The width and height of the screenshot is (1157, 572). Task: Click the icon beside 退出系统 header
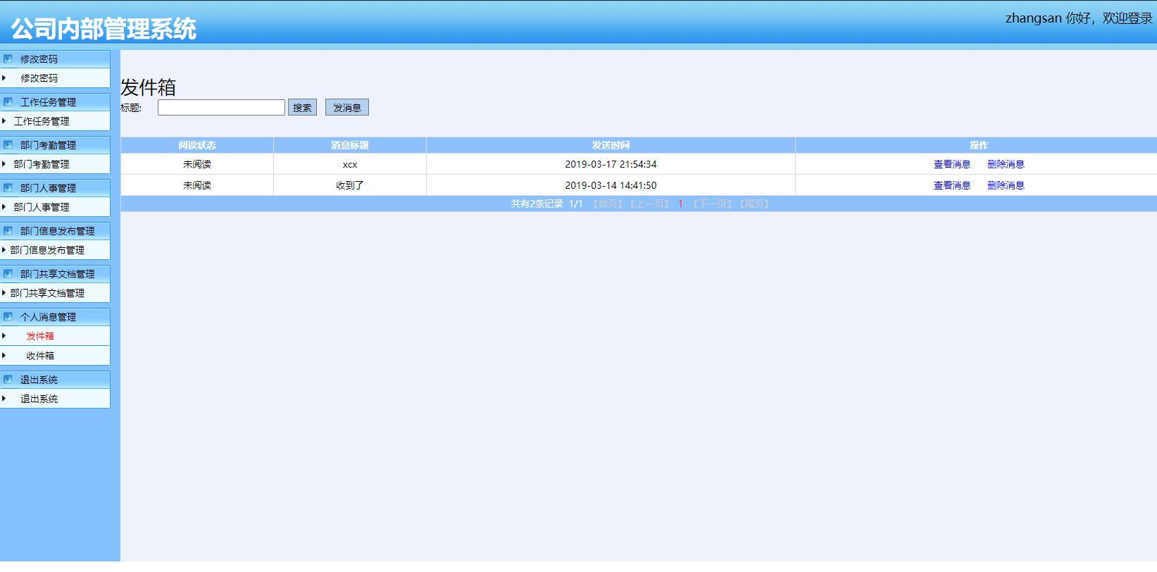tap(8, 380)
